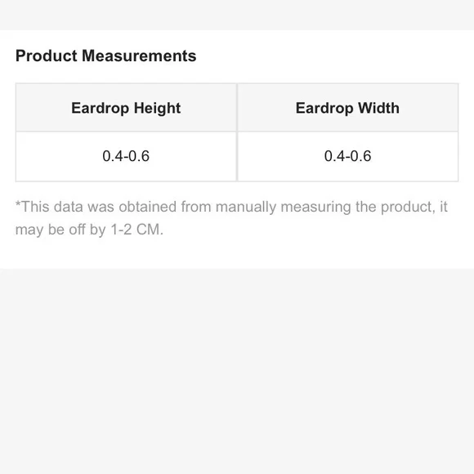Select the Eardrop Height column header

(126, 108)
